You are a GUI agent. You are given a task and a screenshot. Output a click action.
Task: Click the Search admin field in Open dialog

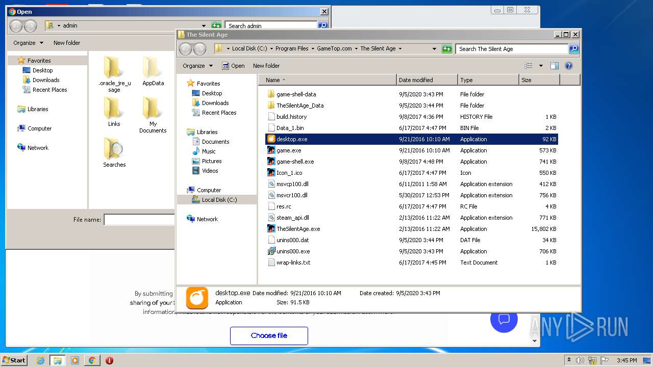point(271,25)
